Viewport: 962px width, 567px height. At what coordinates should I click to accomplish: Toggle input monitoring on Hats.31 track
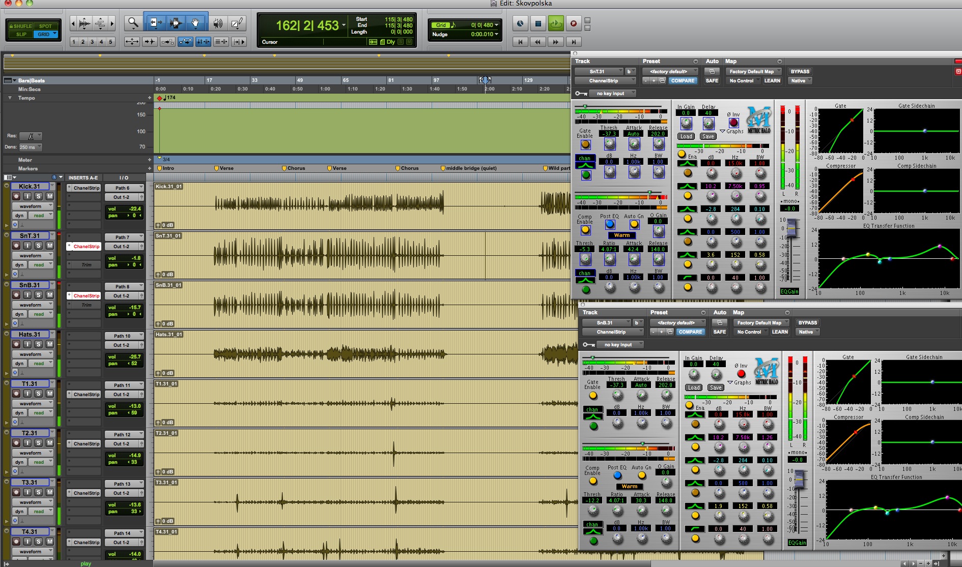click(27, 344)
